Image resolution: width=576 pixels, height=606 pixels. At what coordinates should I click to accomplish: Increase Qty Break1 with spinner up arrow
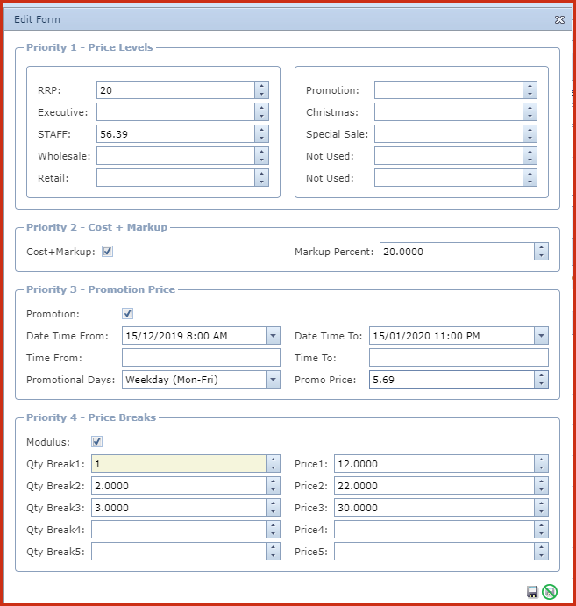point(273,460)
